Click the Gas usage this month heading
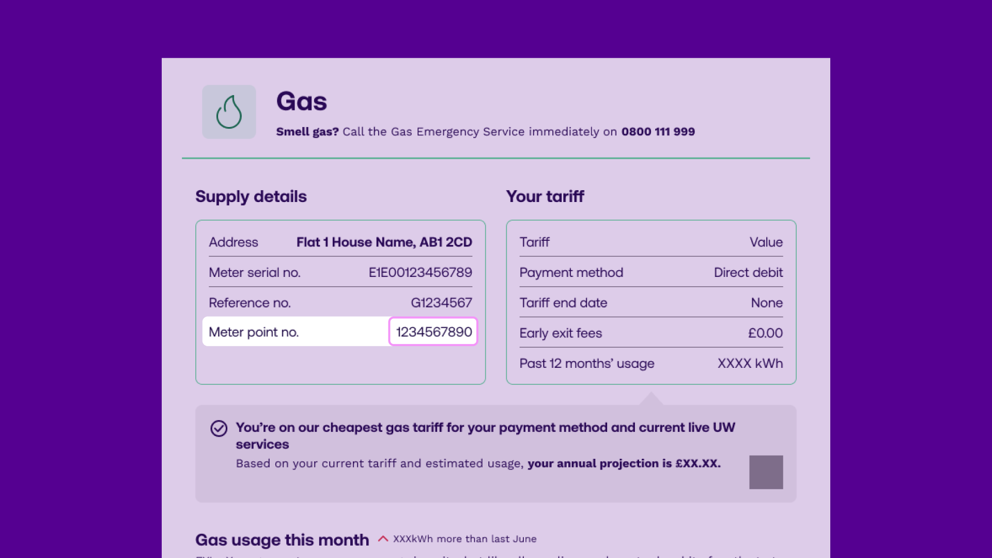 click(x=282, y=540)
